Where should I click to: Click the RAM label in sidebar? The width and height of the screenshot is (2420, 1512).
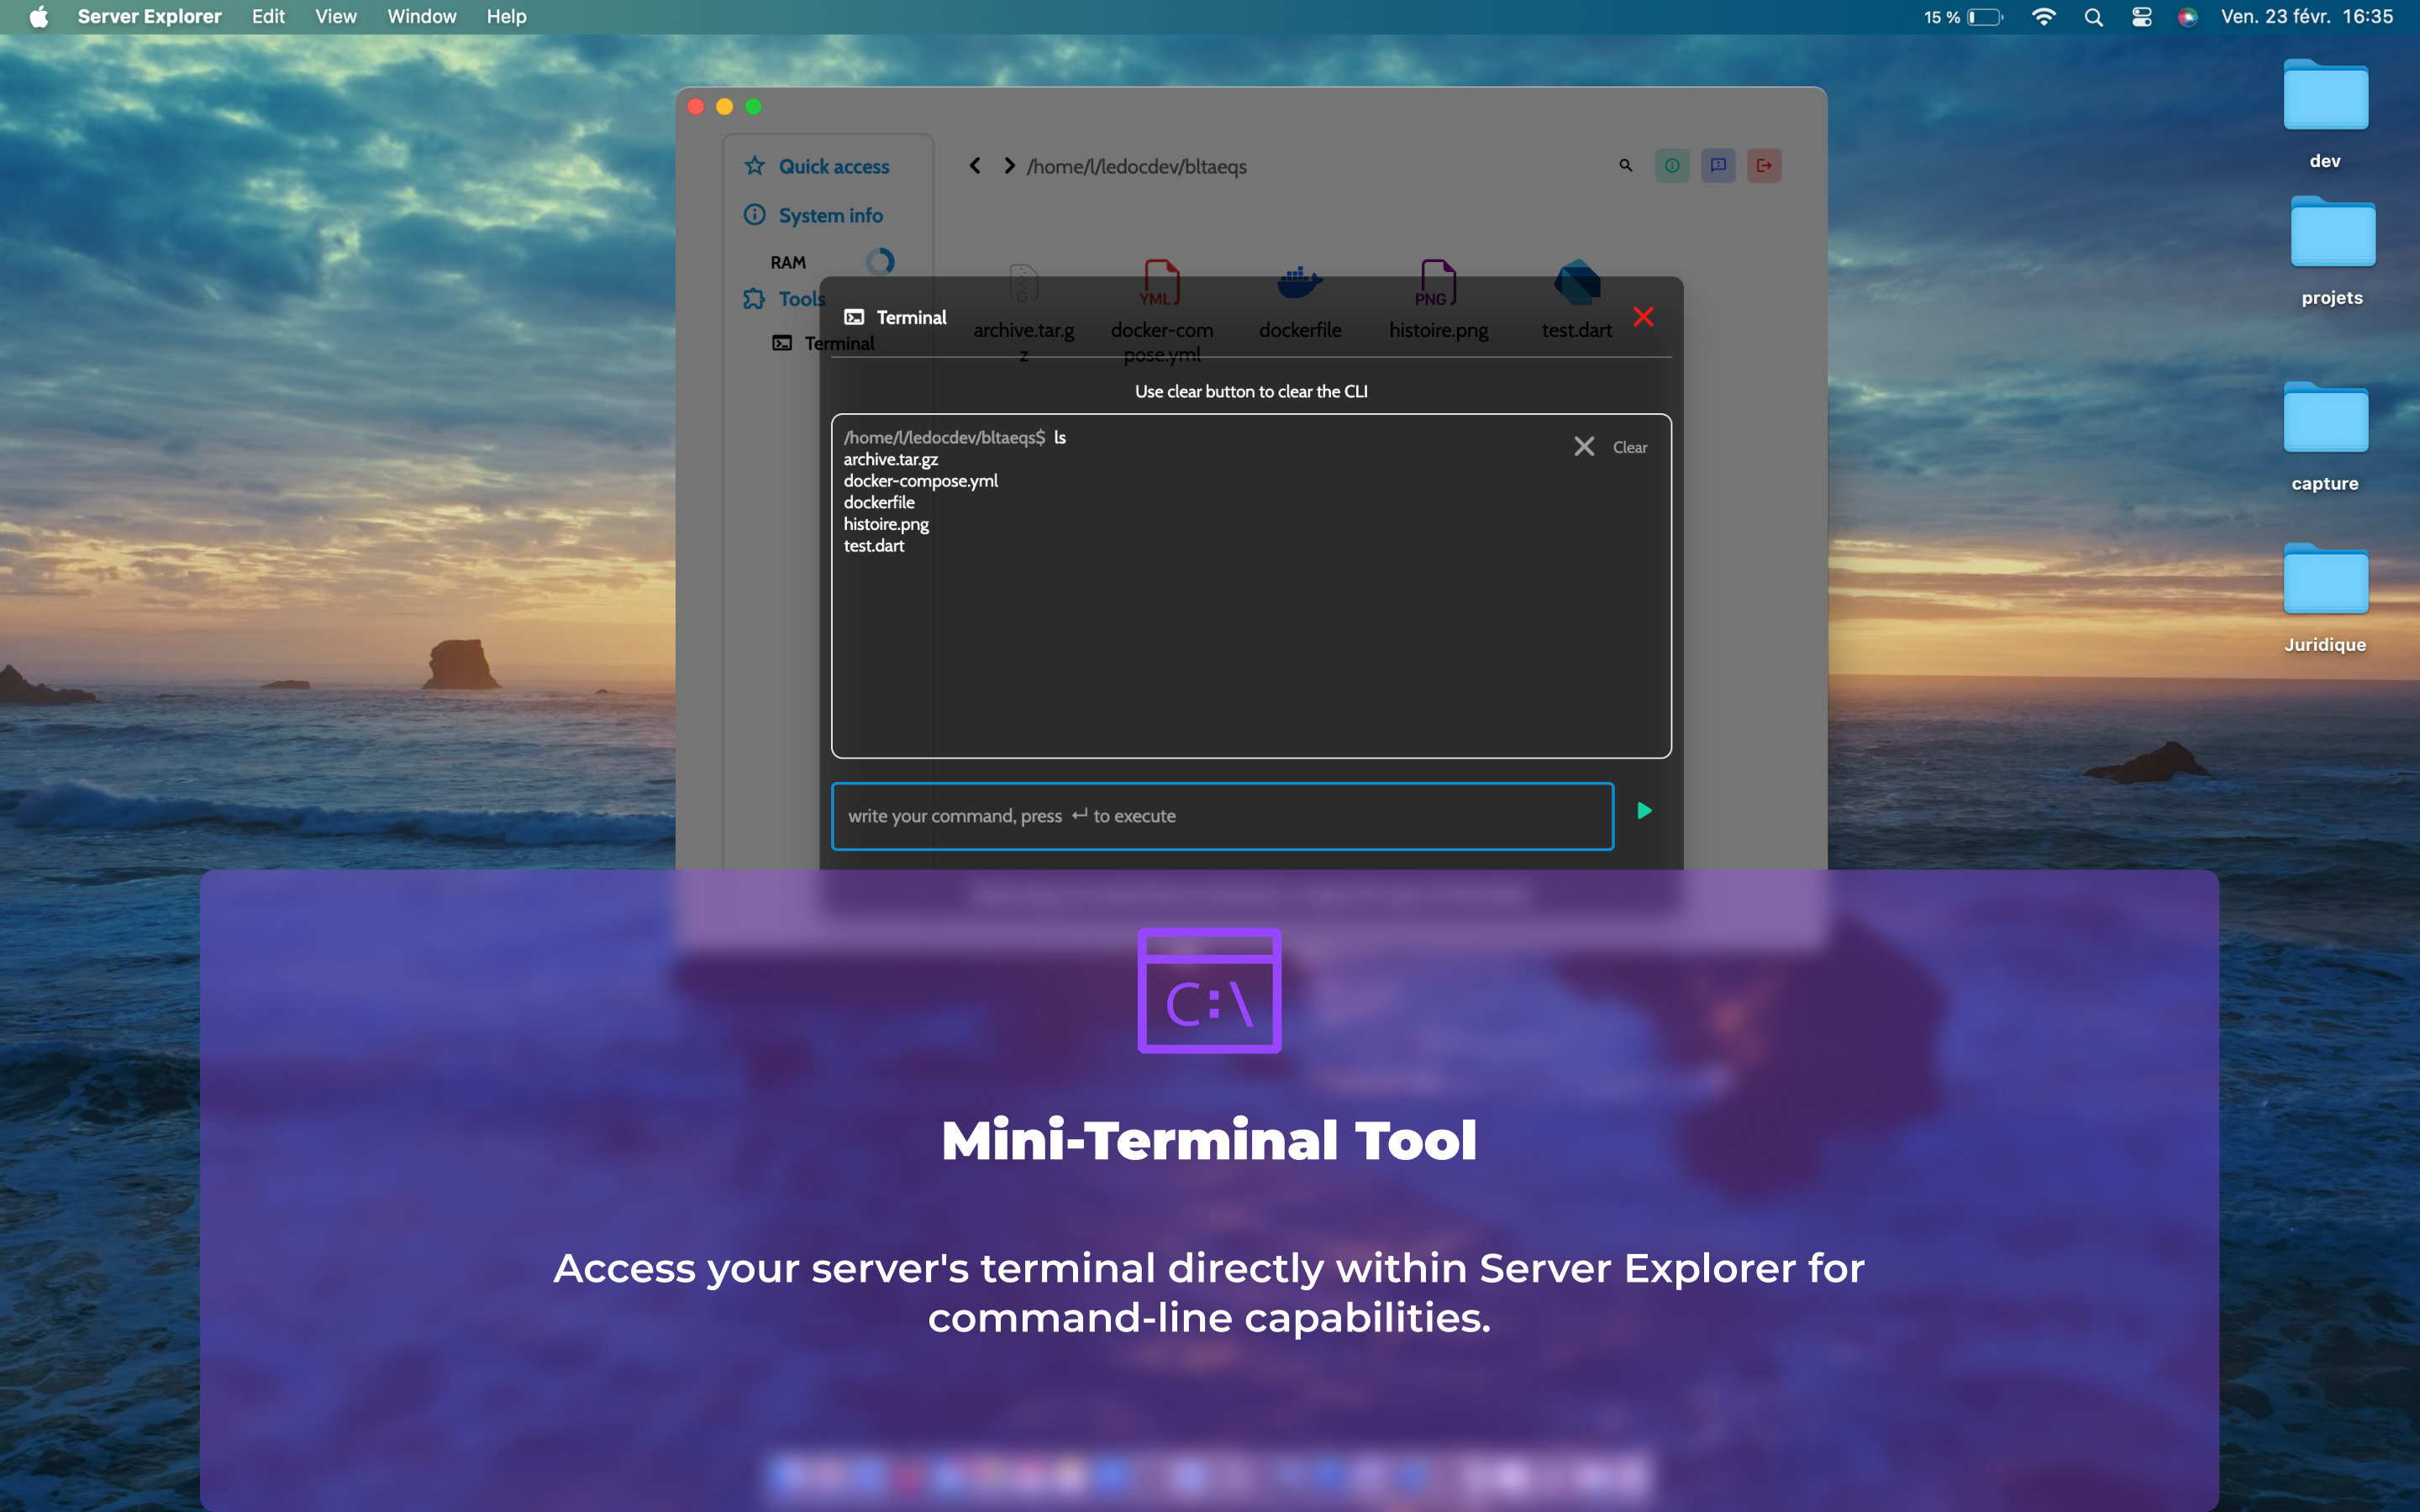[x=788, y=262]
